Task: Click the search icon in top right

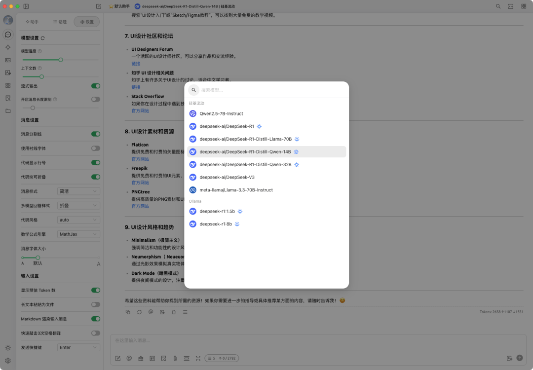Action: point(498,6)
